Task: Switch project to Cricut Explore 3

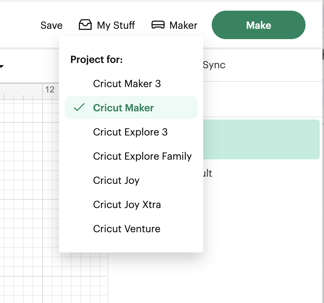Action: point(130,132)
